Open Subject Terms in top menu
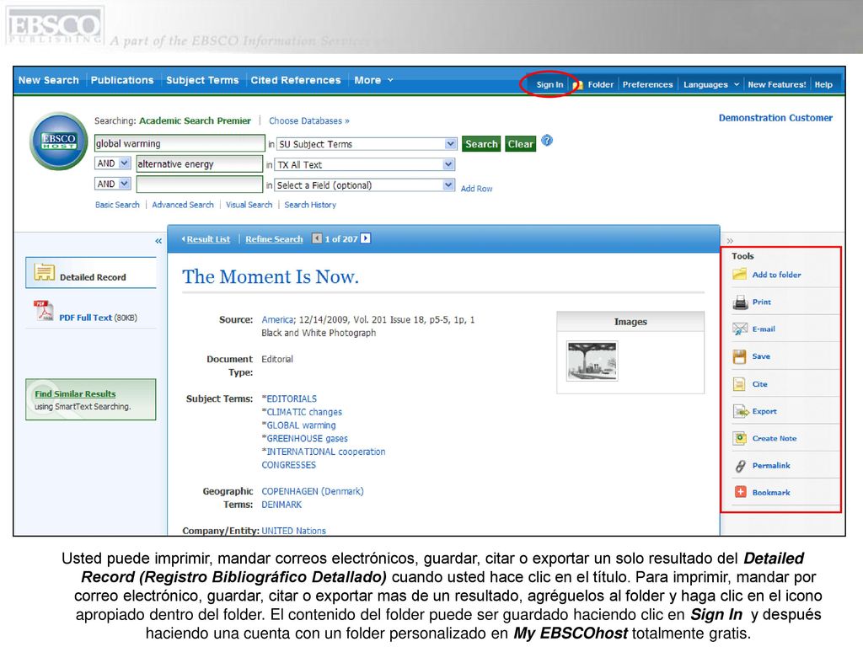 [x=202, y=80]
